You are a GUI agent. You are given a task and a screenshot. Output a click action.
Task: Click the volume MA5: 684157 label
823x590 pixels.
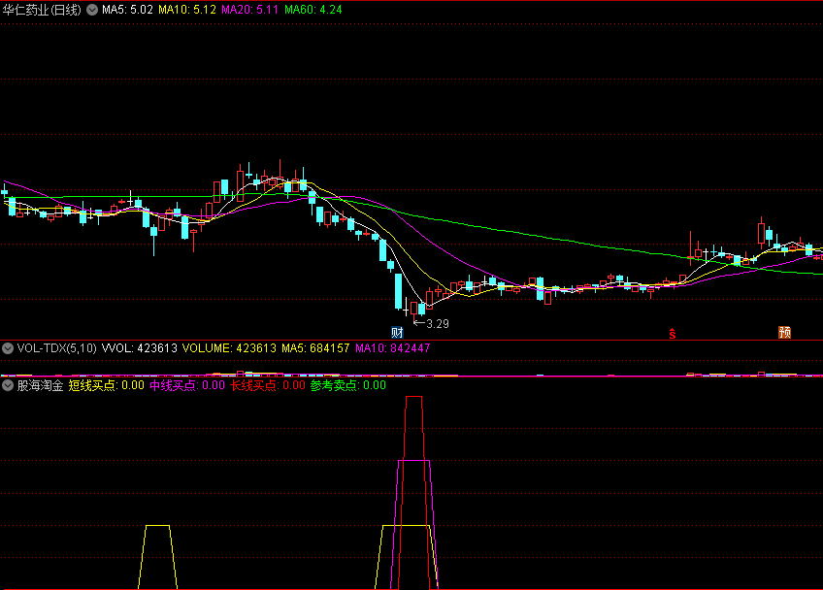315,348
